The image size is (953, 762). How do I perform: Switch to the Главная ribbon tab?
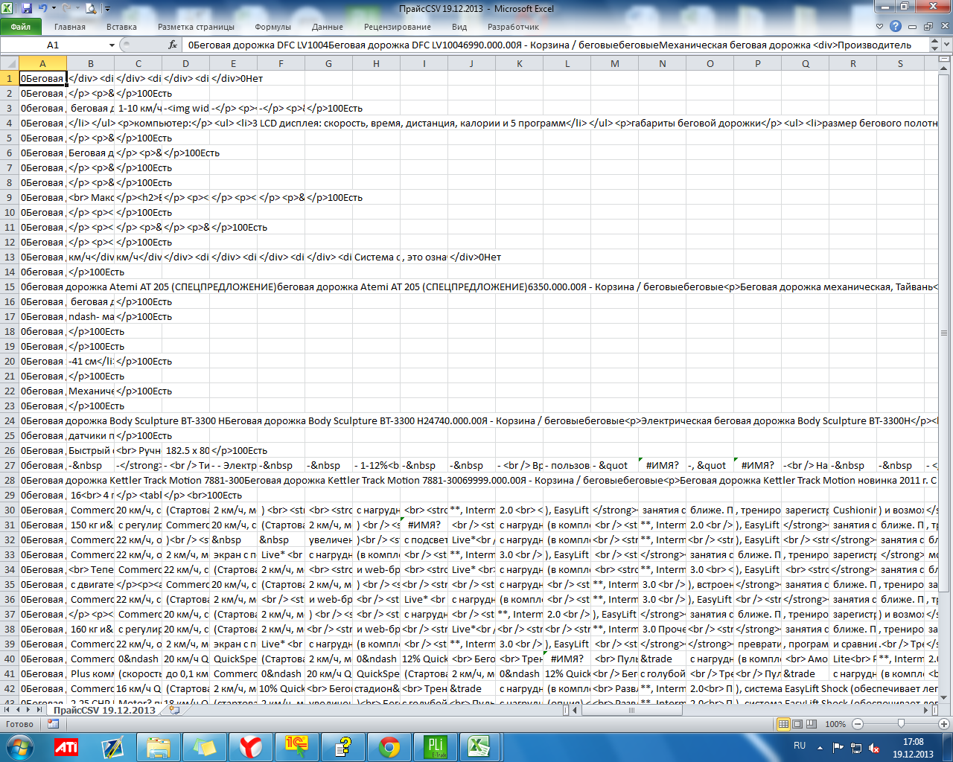(70, 27)
